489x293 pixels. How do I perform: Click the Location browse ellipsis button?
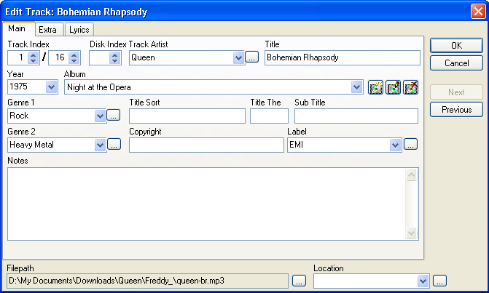439,281
